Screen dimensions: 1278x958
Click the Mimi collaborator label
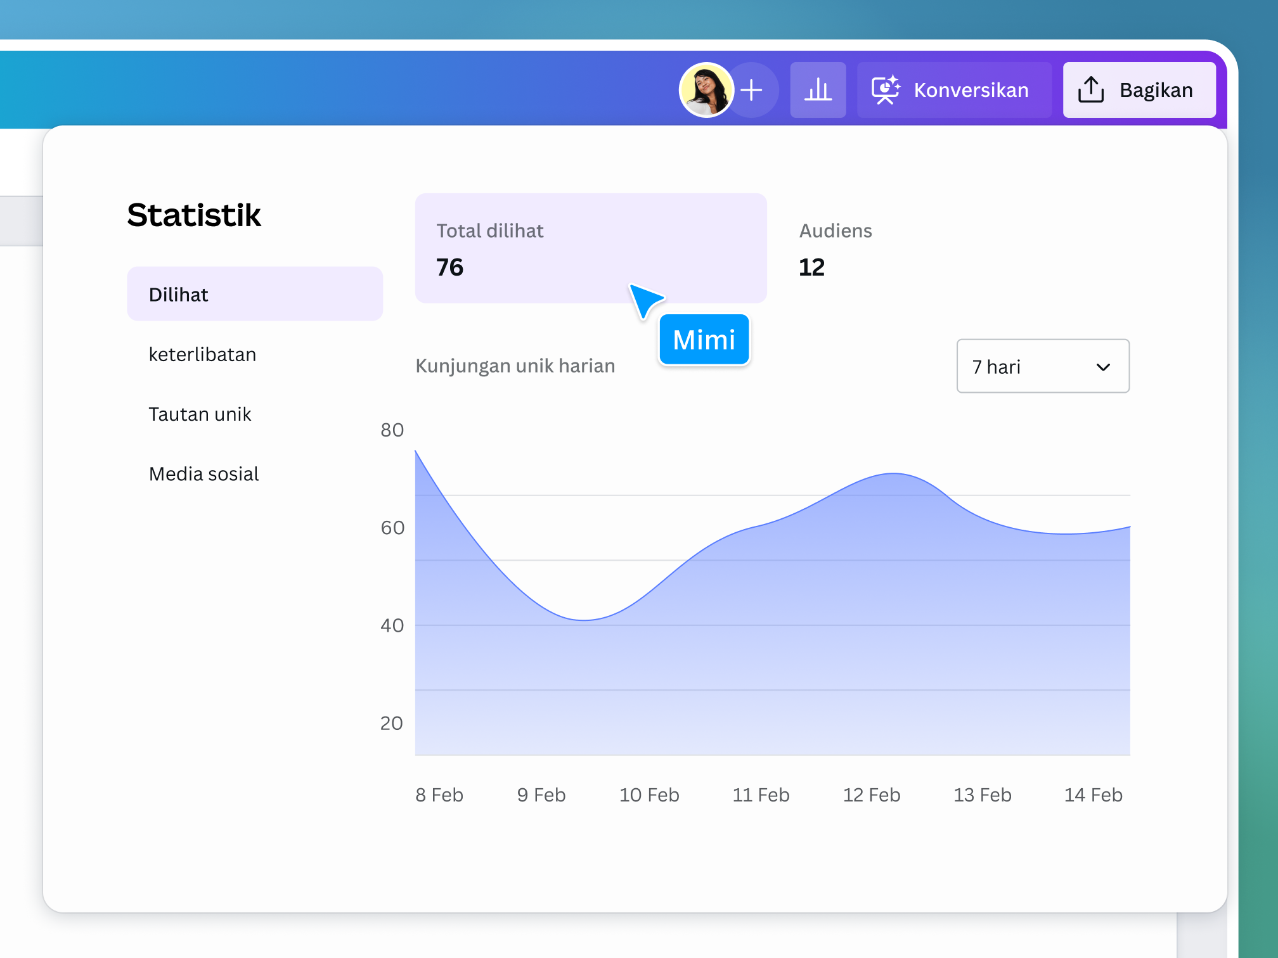(x=704, y=340)
